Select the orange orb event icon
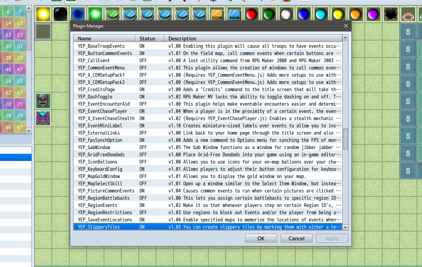The height and width of the screenshot is (267, 422). tap(356, 14)
